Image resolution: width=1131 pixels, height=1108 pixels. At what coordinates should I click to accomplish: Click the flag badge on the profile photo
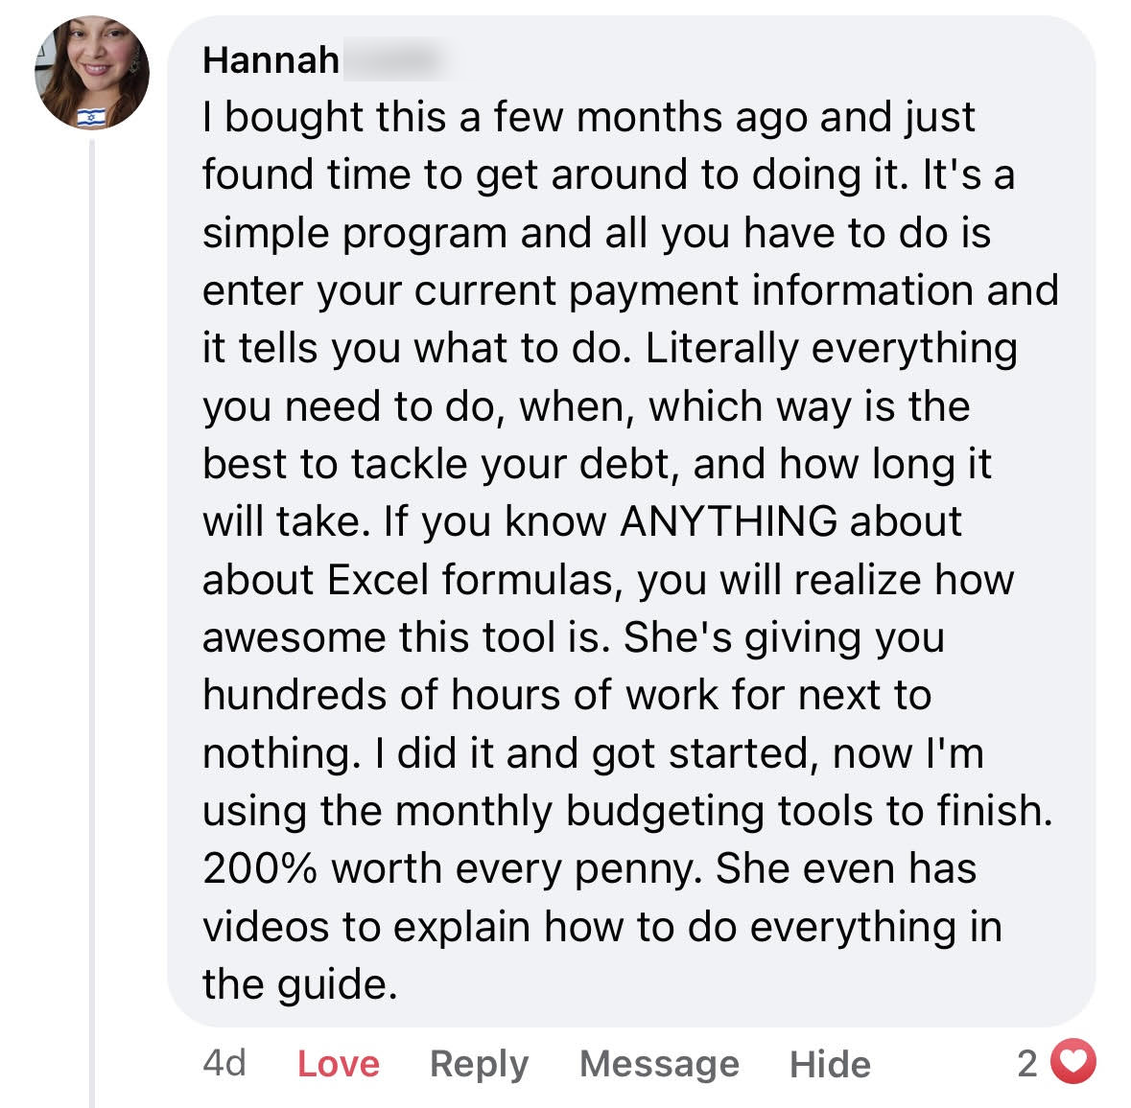click(x=91, y=117)
